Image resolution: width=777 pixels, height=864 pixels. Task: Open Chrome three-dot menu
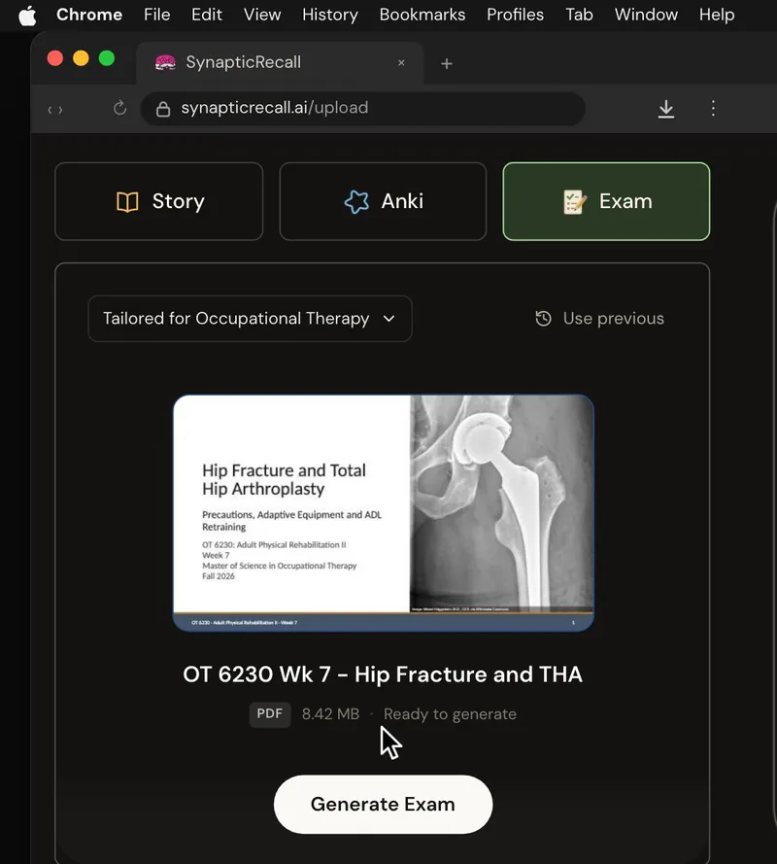pyautogui.click(x=713, y=108)
